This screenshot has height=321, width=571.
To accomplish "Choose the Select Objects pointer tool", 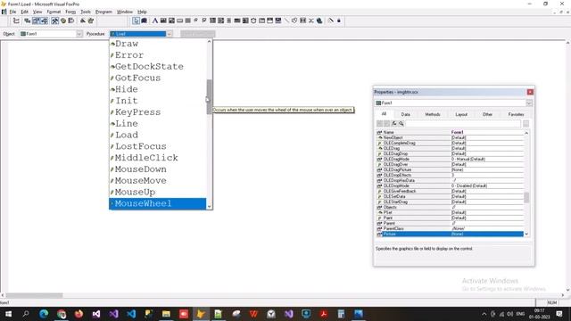I will pos(136,21).
